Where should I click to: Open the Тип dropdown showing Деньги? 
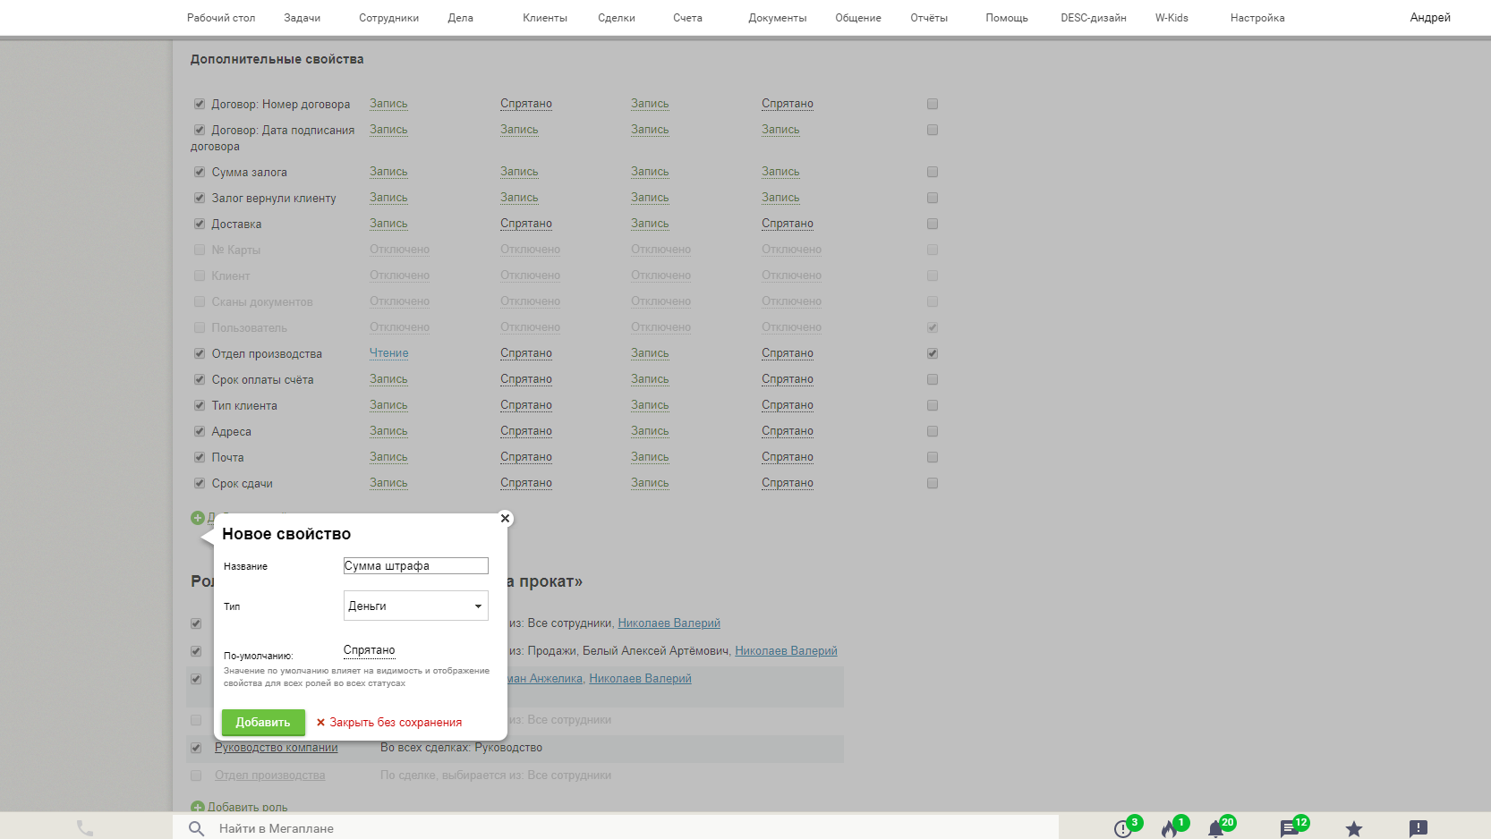coord(416,606)
